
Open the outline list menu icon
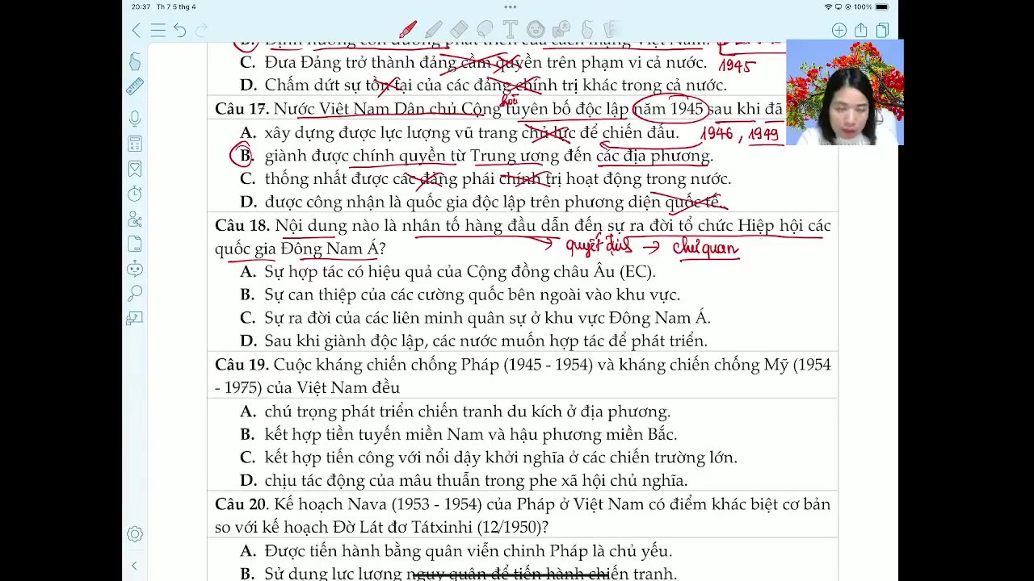click(x=158, y=31)
